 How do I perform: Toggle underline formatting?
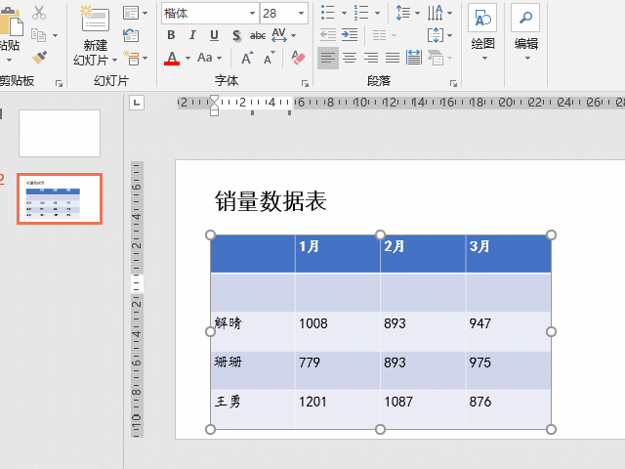[x=214, y=35]
